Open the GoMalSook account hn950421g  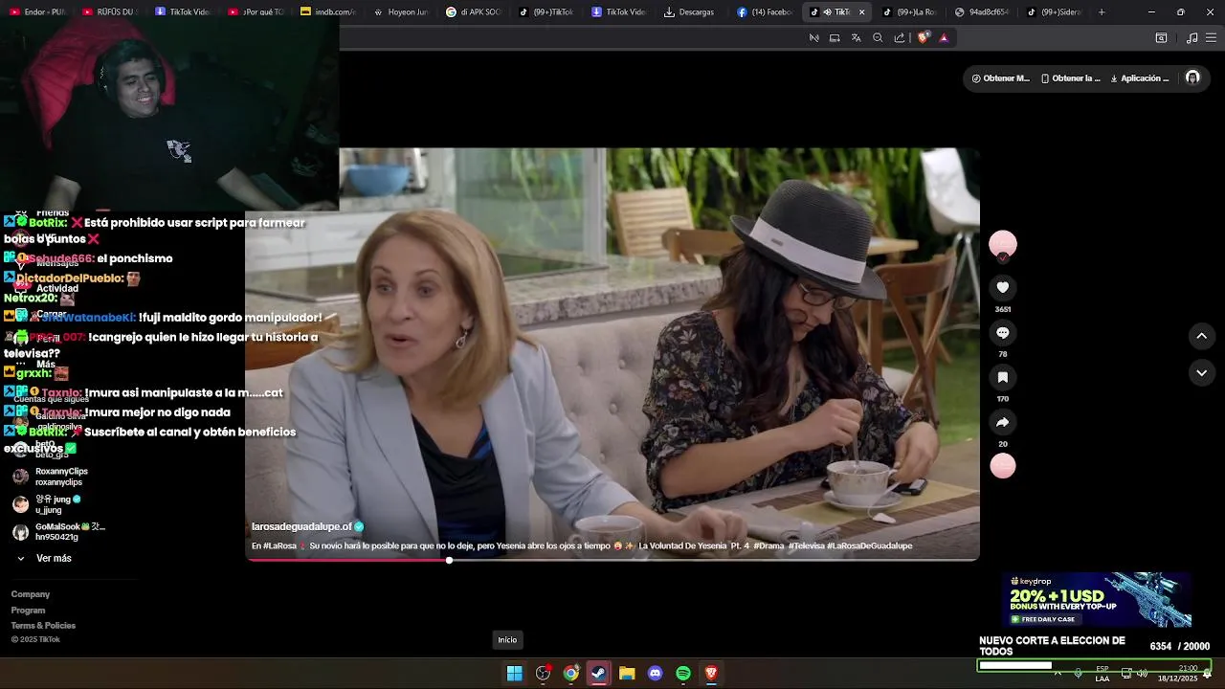[58, 532]
